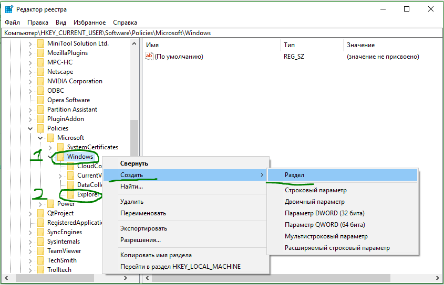Click the Registry Editor app icon in title bar

click(8, 9)
